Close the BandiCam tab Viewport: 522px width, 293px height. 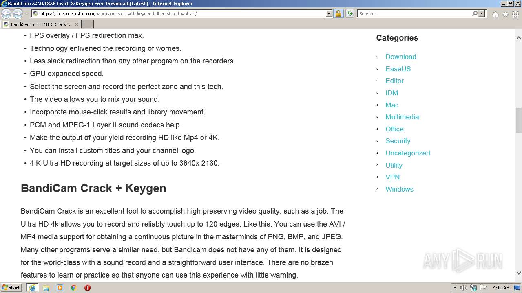[76, 24]
